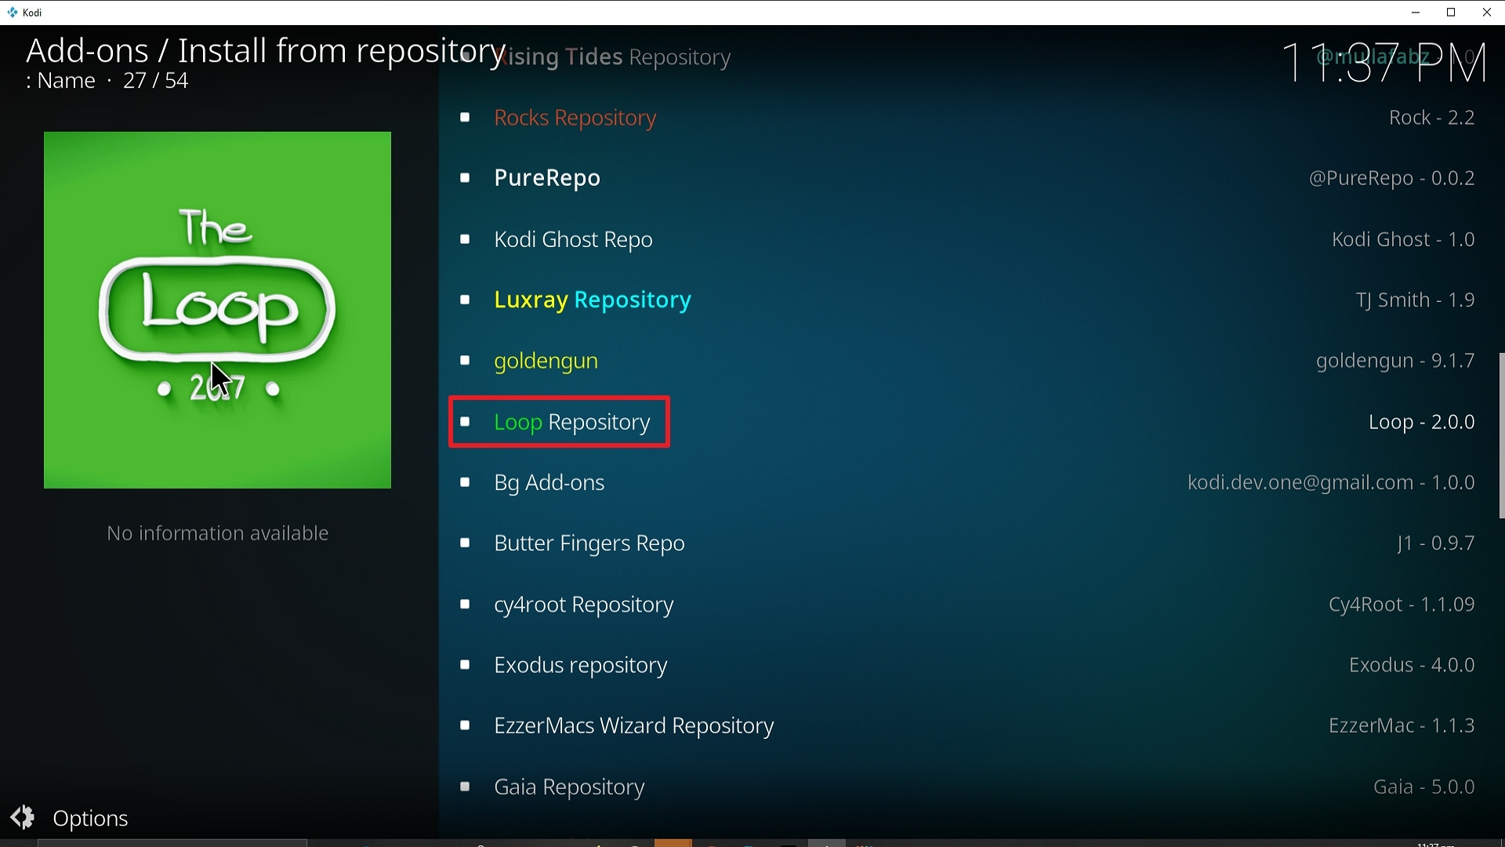Click the EzzerMac - 1.1.3 version text
The height and width of the screenshot is (847, 1505).
click(1402, 725)
